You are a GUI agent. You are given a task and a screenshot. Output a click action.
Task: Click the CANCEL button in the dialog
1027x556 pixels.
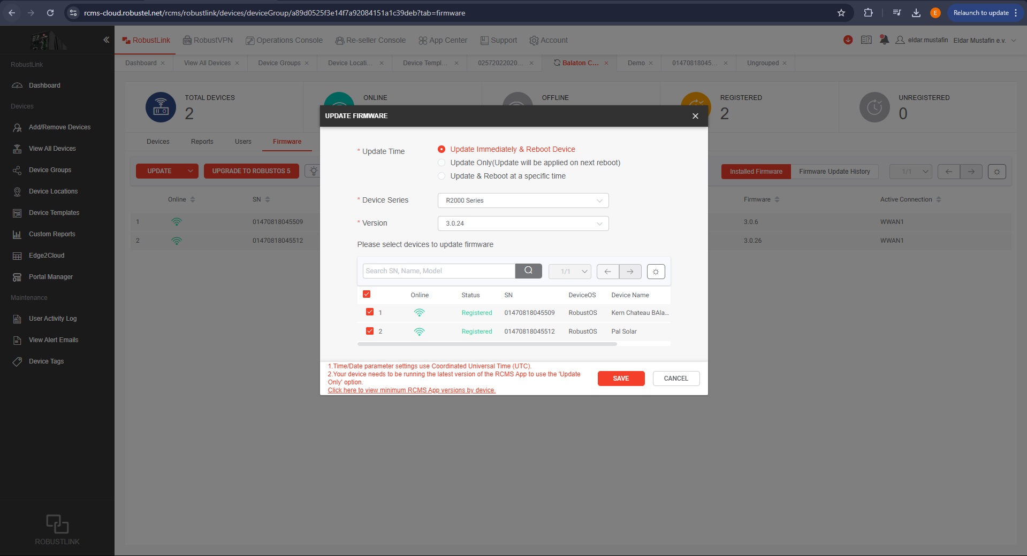(x=676, y=379)
